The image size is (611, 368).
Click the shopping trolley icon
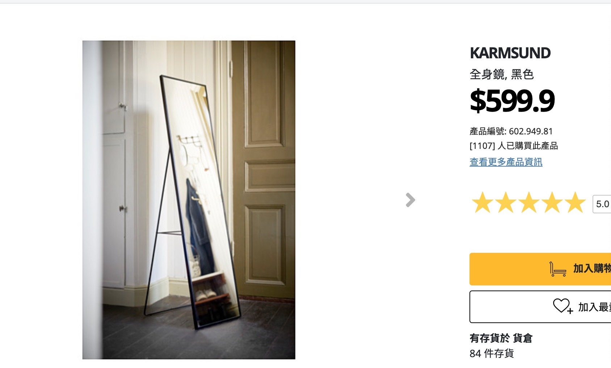[557, 269]
